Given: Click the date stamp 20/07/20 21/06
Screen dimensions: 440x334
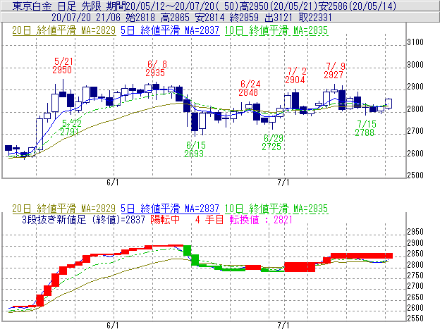Looking at the screenshot, I should pos(86,18).
